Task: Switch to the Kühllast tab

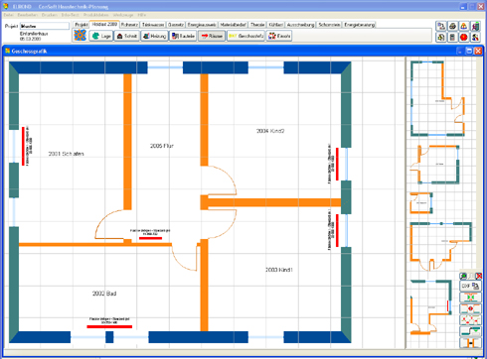Action: [275, 25]
